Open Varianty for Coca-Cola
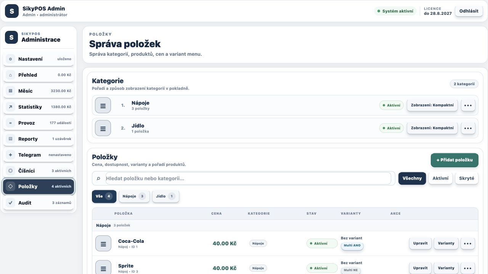 coord(446,244)
